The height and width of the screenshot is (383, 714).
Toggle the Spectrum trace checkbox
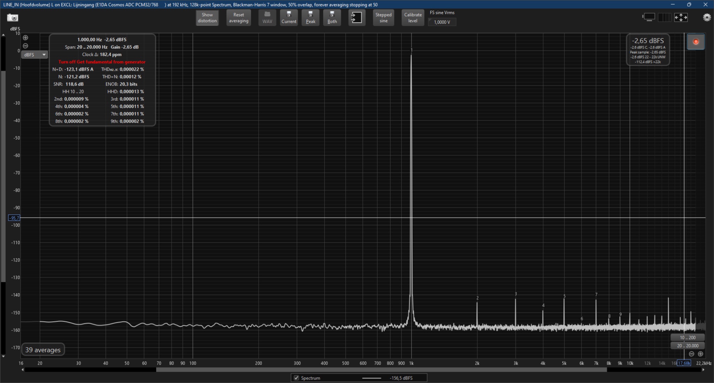click(x=296, y=378)
